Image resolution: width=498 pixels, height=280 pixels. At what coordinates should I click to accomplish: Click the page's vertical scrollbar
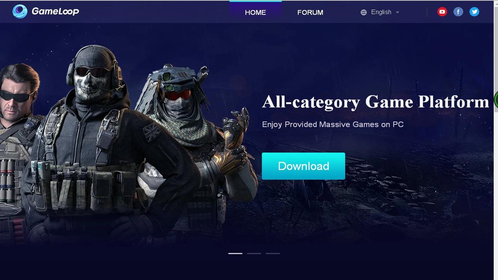[496, 140]
